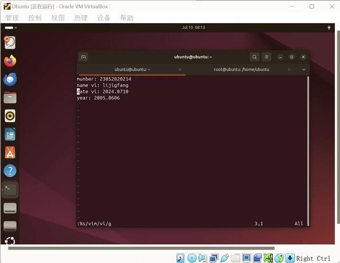Click the VirtualBox display status icon
Screen dimensions: 340x263
pyautogui.click(x=246, y=258)
